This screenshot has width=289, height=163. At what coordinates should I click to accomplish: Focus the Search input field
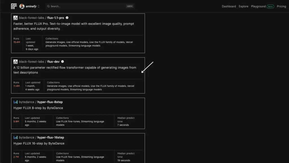point(90,6)
